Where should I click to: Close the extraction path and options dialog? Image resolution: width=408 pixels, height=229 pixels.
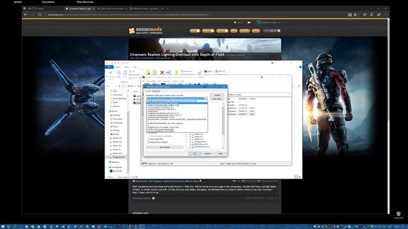coord(224,87)
